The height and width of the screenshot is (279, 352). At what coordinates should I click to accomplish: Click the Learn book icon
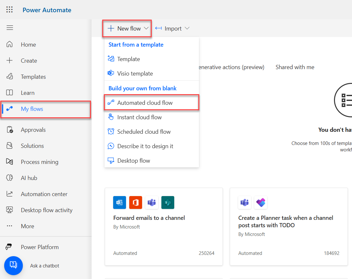(x=9, y=93)
